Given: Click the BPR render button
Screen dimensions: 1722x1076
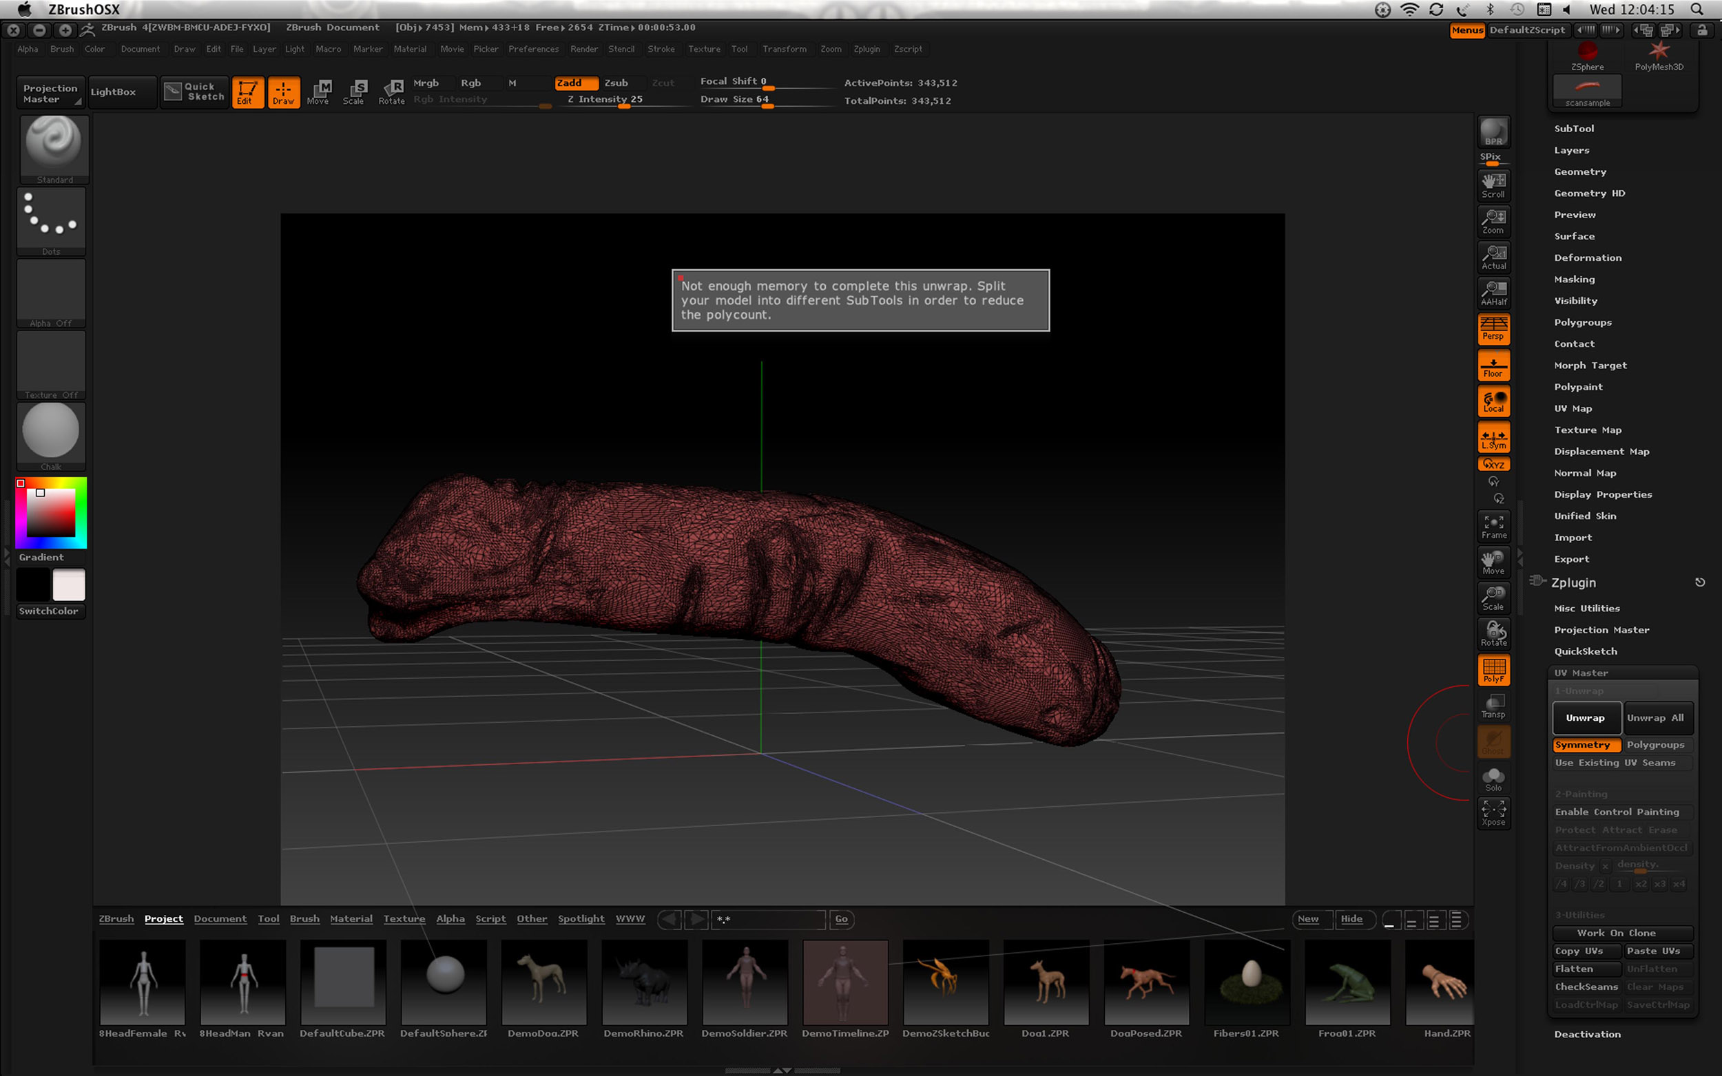Looking at the screenshot, I should point(1493,131).
